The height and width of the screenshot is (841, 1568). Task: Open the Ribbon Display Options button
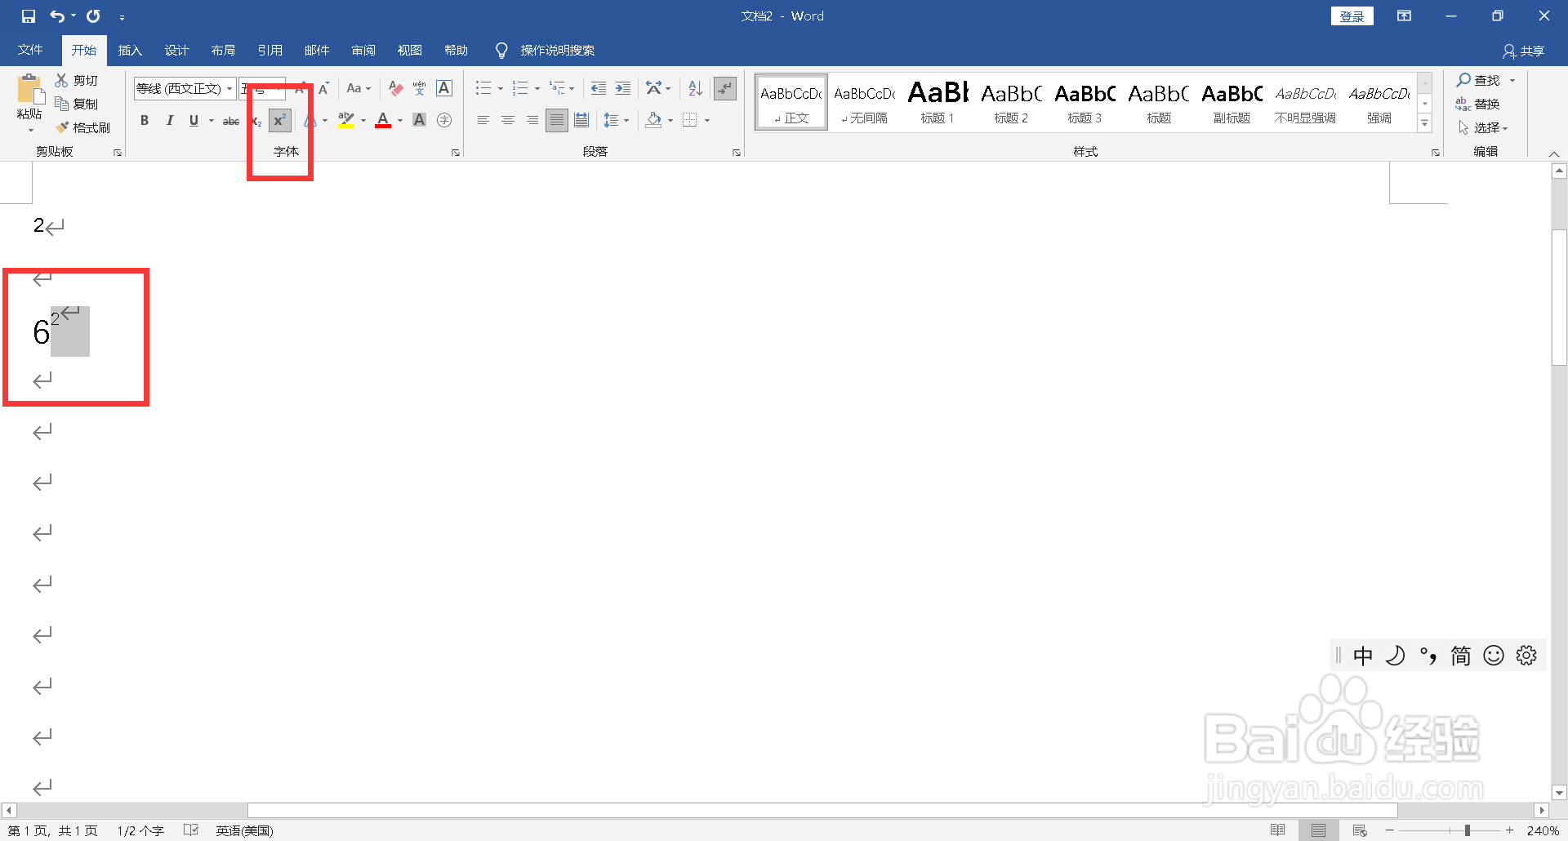pyautogui.click(x=1405, y=16)
